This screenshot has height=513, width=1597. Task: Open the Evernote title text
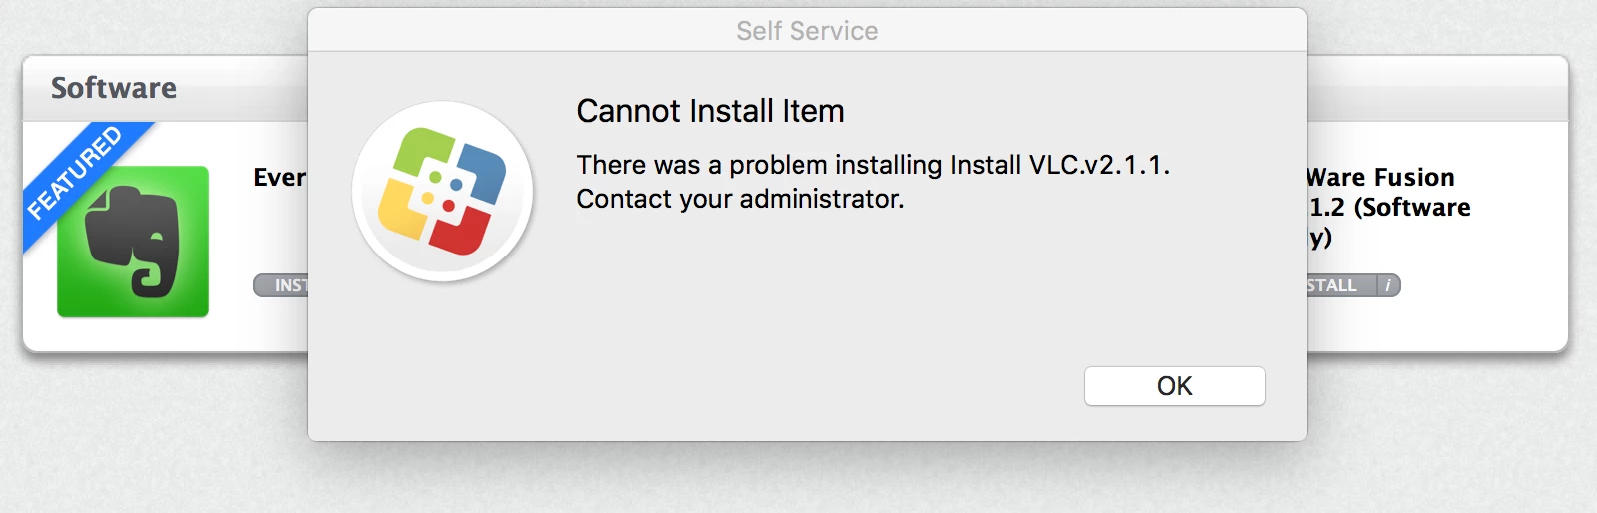pyautogui.click(x=281, y=178)
